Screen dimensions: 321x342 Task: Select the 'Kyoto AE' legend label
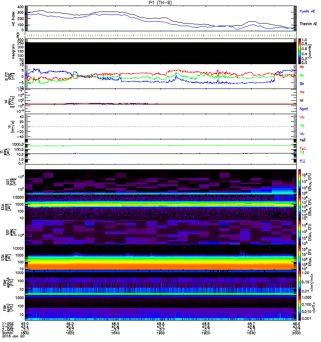pos(307,11)
